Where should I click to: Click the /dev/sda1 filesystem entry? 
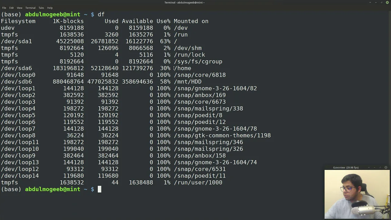(16, 41)
